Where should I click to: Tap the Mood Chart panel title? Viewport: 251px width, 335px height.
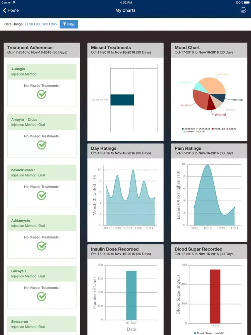point(187,48)
